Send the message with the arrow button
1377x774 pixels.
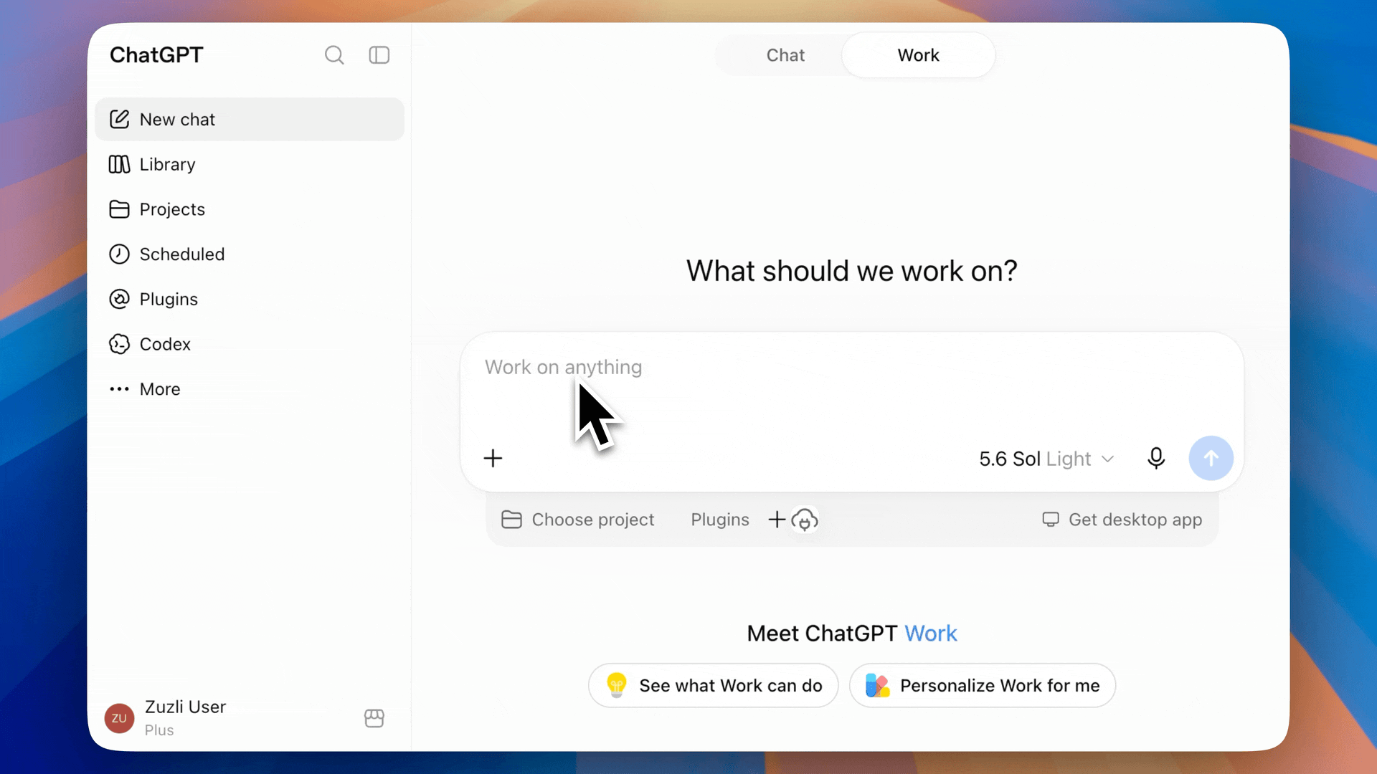tap(1211, 459)
